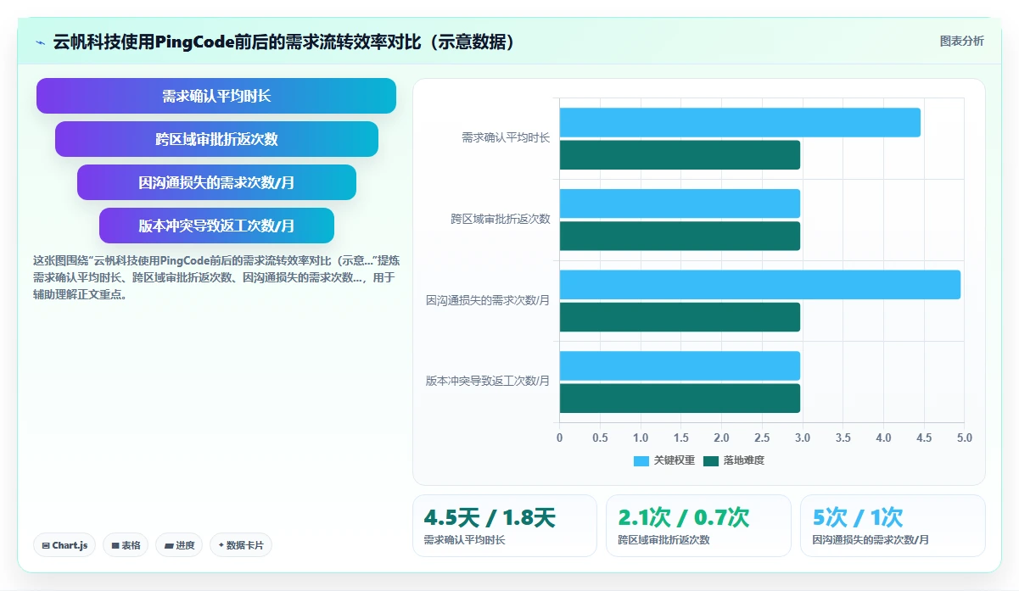Click the blue bar for 版本冲突导致返工次数/月

[680, 365]
